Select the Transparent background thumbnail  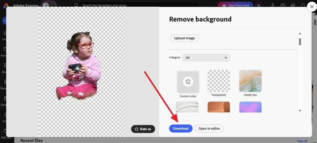pos(219,81)
